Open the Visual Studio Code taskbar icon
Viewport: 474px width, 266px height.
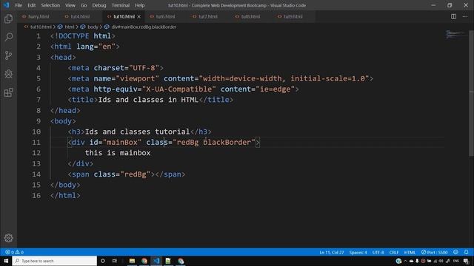tap(156, 261)
